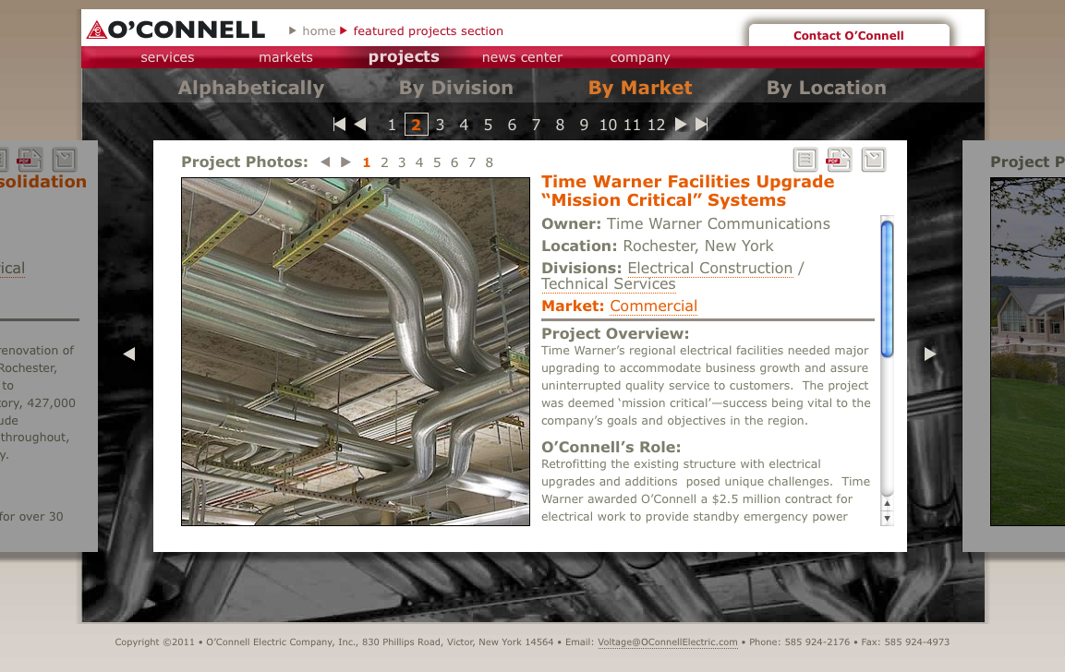1065x672 pixels.
Task: Go to project page 6
Action: (x=512, y=125)
